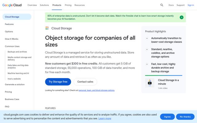Jump to Pricing in the sidebar
The width and height of the screenshot is (197, 123).
click(x=8, y=92)
